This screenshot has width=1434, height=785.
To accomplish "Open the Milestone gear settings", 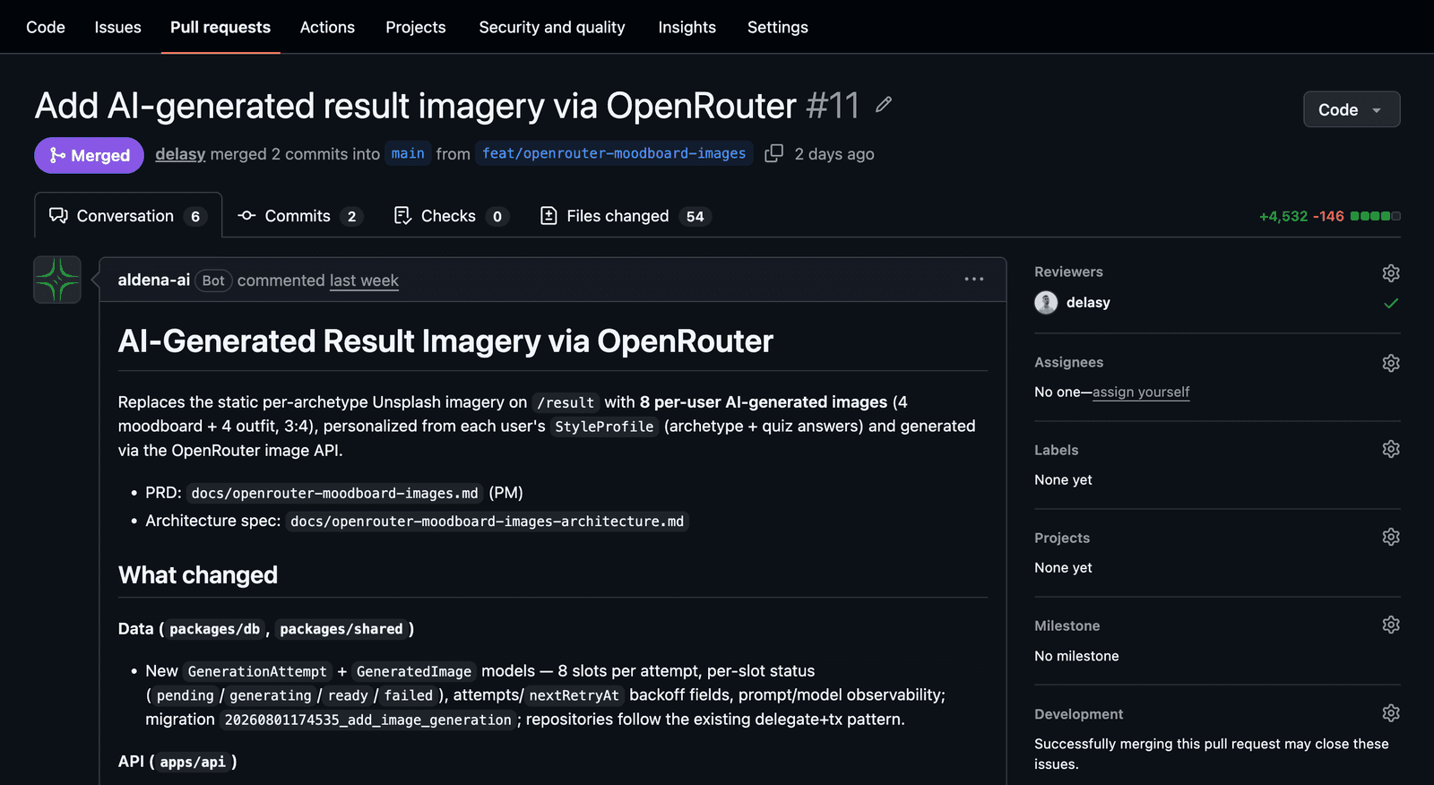I will pyautogui.click(x=1390, y=625).
